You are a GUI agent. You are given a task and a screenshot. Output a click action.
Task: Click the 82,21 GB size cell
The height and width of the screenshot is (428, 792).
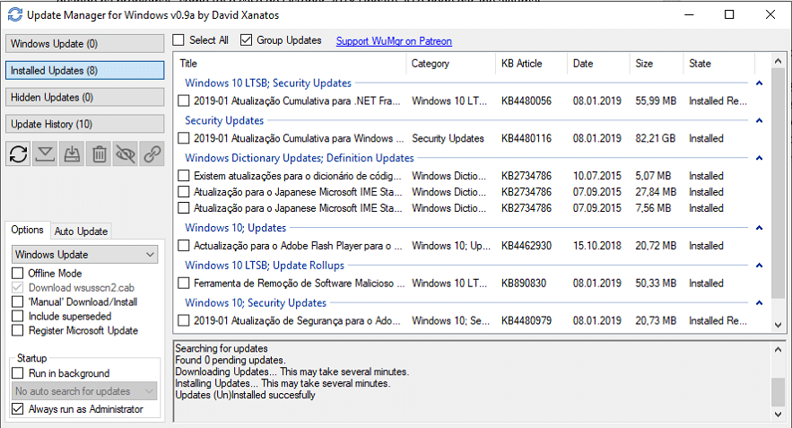pyautogui.click(x=655, y=138)
